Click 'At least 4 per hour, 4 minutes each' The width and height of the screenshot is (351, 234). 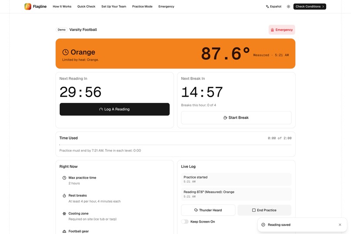coord(94,201)
